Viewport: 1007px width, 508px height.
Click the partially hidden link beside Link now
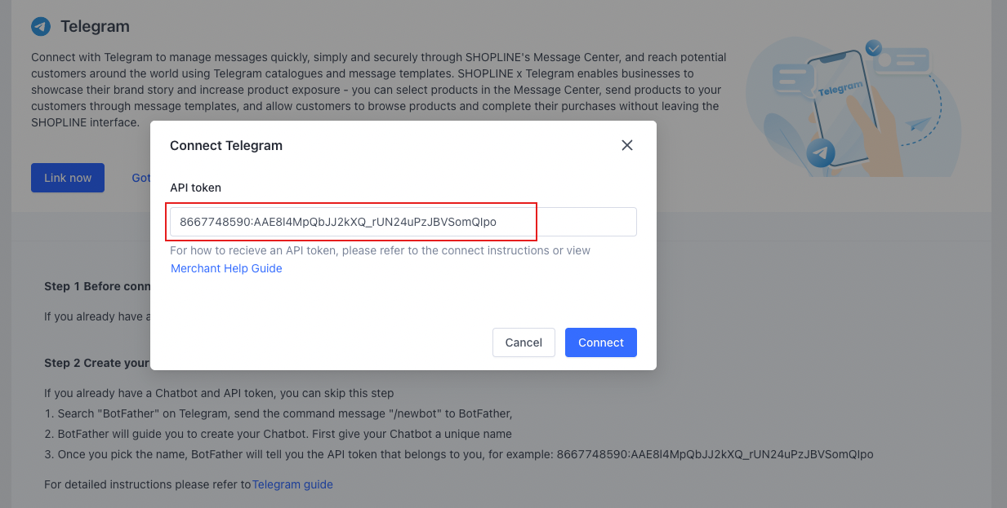[x=141, y=178]
